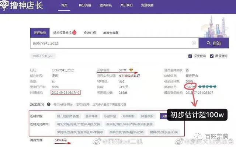
Task: Click the 2492天 account age value
Action: (x=124, y=87)
